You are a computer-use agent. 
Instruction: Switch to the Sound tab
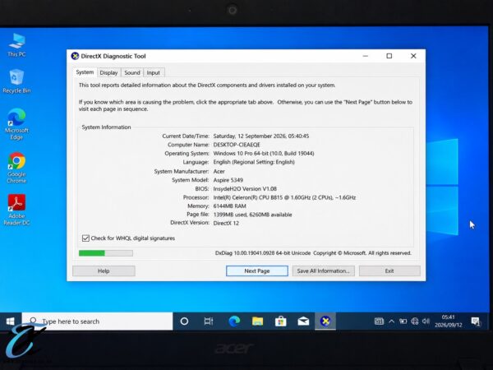132,72
